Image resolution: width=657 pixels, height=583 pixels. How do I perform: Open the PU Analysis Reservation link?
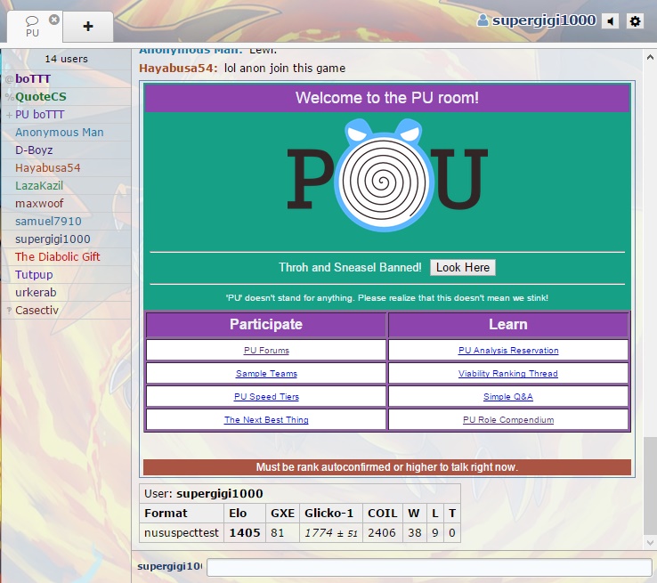tap(508, 350)
